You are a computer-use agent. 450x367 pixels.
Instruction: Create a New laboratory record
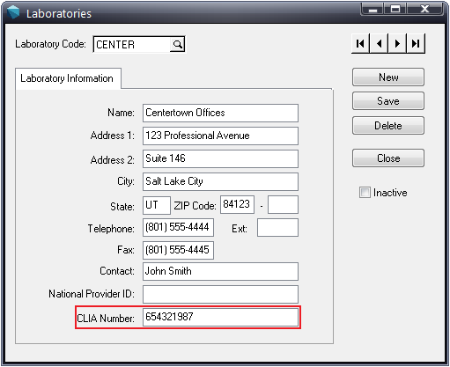click(x=388, y=77)
